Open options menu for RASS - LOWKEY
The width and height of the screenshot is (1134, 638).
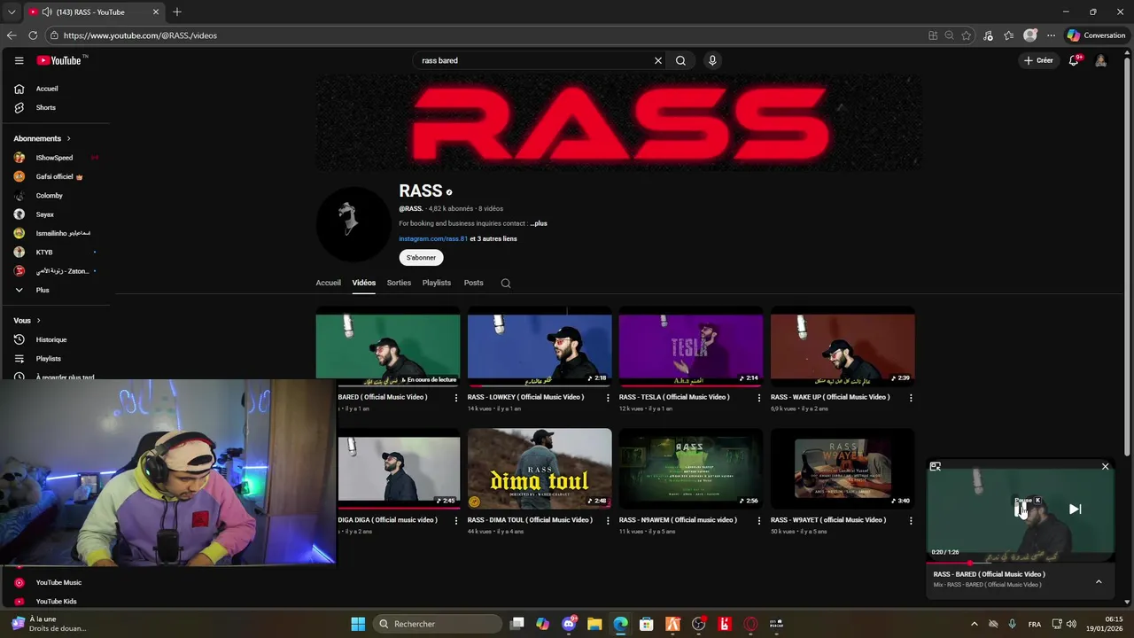608,398
